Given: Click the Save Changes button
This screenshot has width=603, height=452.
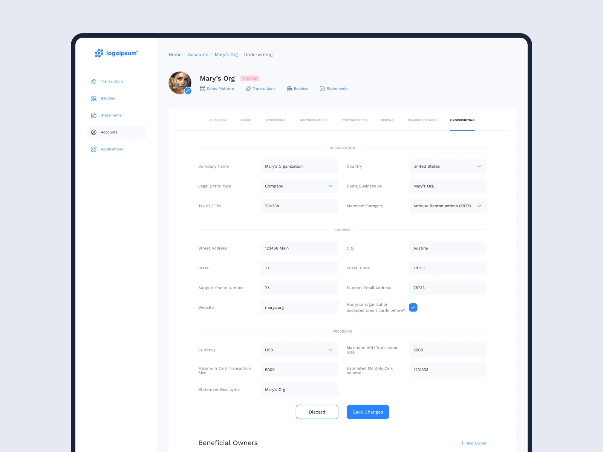Looking at the screenshot, I should click(368, 412).
